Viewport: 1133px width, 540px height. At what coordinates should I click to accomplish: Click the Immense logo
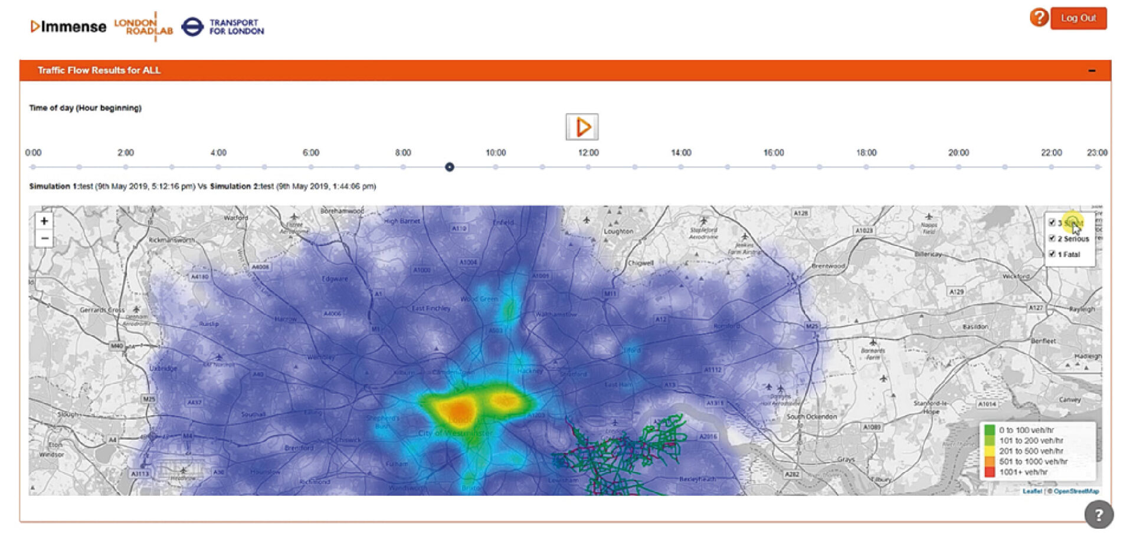tap(68, 27)
